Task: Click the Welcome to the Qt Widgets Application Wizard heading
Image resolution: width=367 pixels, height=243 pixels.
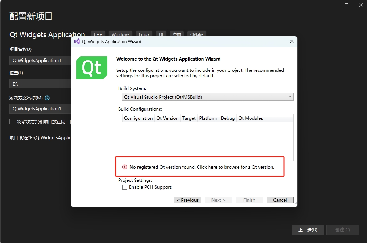Action: pyautogui.click(x=169, y=59)
